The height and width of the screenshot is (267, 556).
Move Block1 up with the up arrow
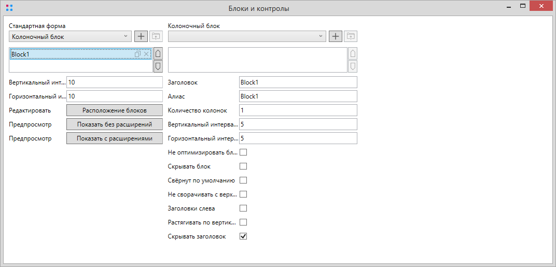coord(158,53)
